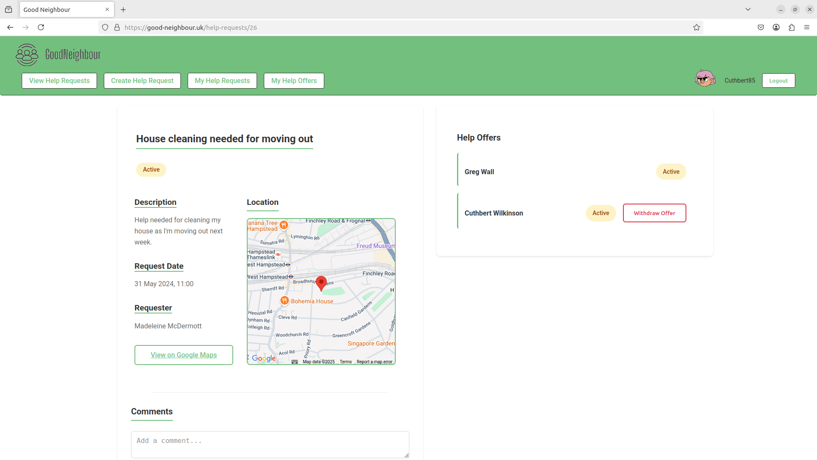Click Withdraw Offer button for Cuthbert Wilkinson
This screenshot has height=460, width=817.
[654, 213]
